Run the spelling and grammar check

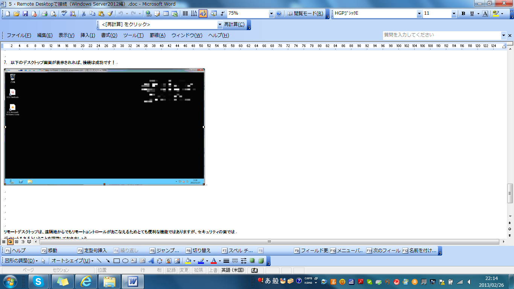[64, 14]
